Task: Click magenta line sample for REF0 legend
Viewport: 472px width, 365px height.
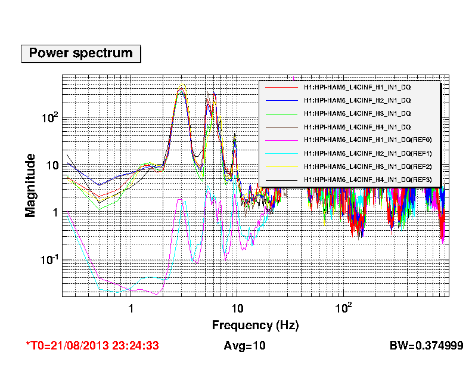Action: tap(281, 140)
